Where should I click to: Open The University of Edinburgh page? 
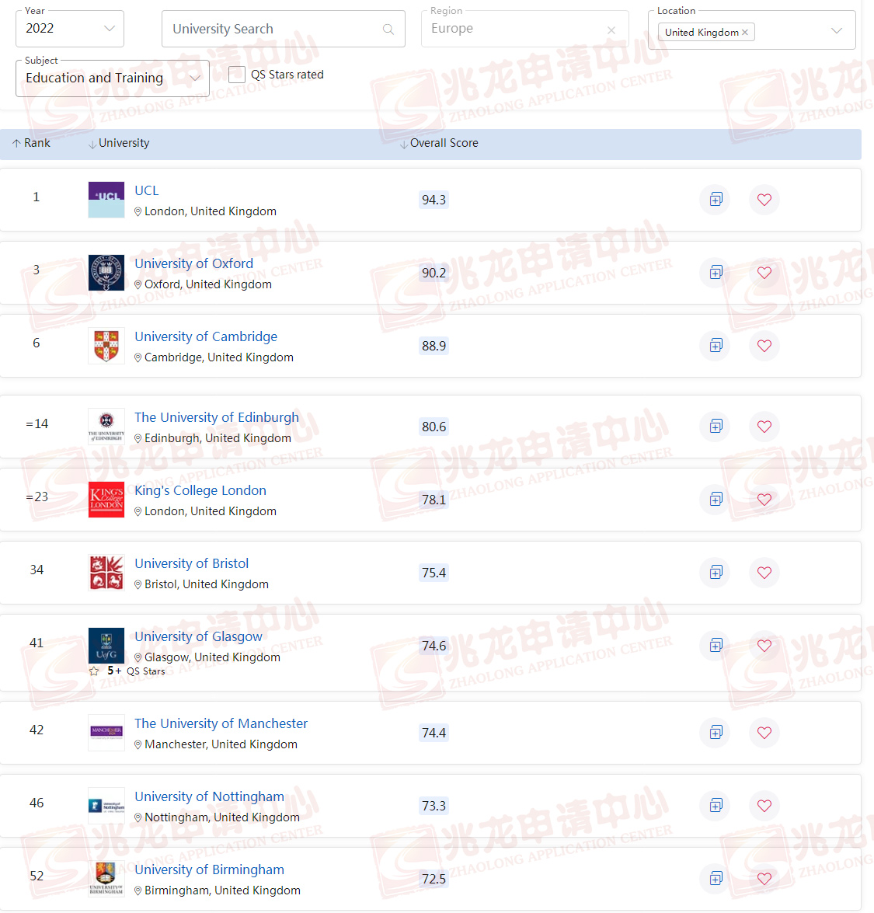217,417
